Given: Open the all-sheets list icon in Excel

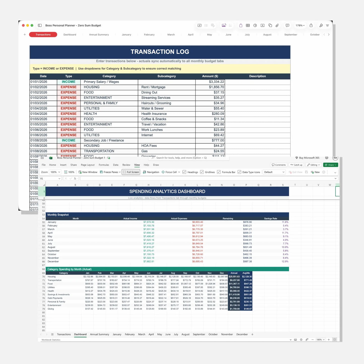Looking at the screenshot, I should click(52, 335).
